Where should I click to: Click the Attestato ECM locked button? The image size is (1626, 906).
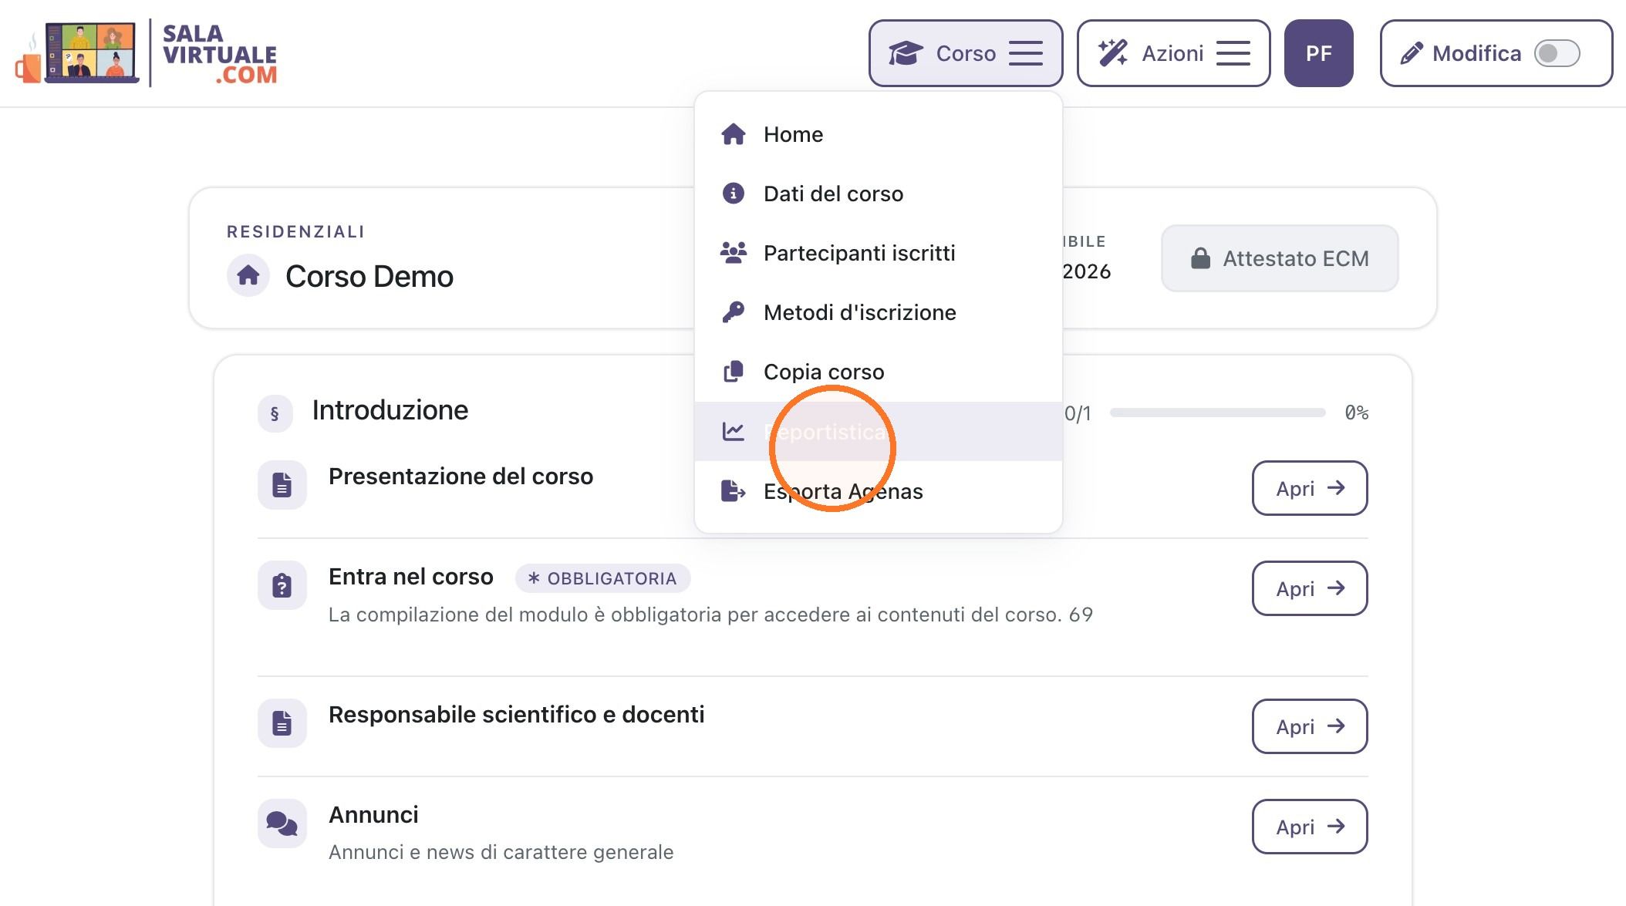point(1280,258)
